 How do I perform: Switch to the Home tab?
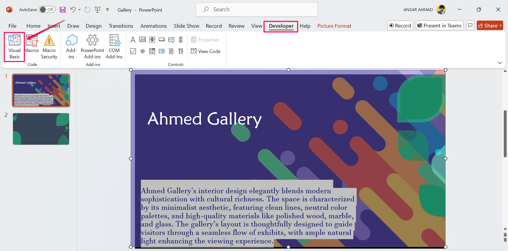point(33,26)
